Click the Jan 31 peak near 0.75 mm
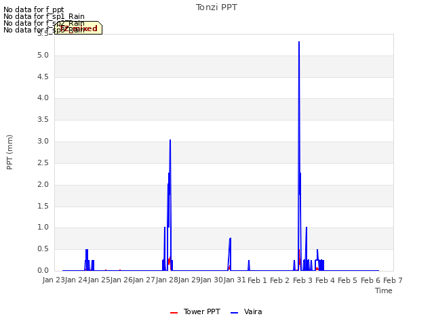The height and width of the screenshot is (325, 434). (231, 238)
